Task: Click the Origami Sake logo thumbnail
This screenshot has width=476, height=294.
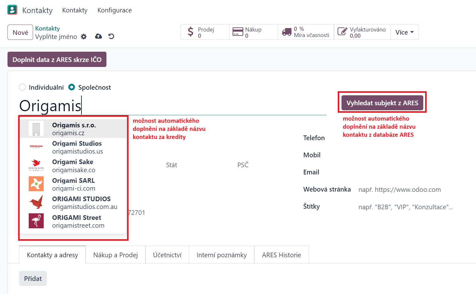Action: 36,165
